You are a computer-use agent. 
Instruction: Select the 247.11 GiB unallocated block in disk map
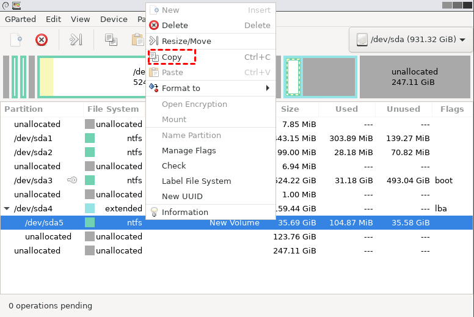pyautogui.click(x=414, y=76)
